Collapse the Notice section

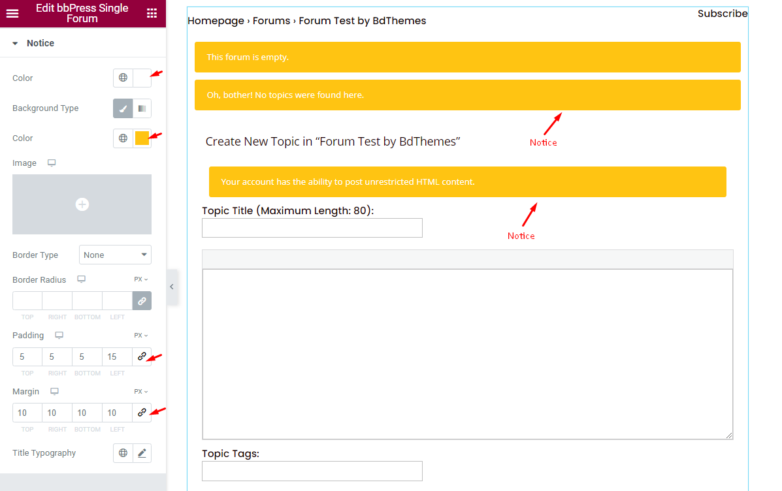(x=16, y=43)
